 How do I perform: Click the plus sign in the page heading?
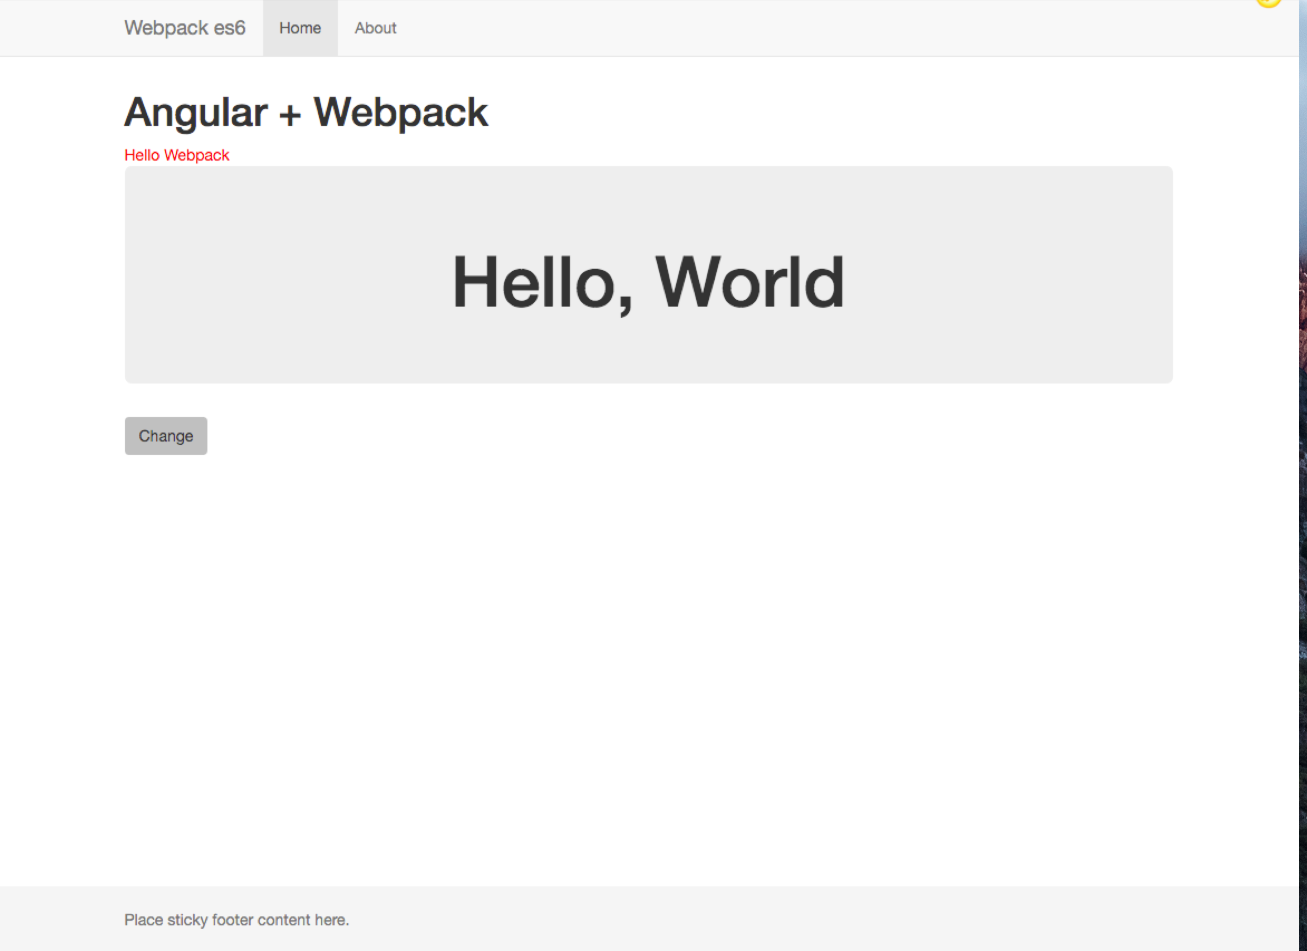click(x=290, y=115)
